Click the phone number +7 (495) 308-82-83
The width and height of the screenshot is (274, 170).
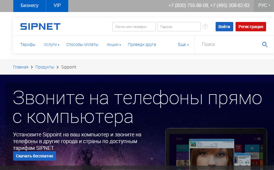click(230, 5)
